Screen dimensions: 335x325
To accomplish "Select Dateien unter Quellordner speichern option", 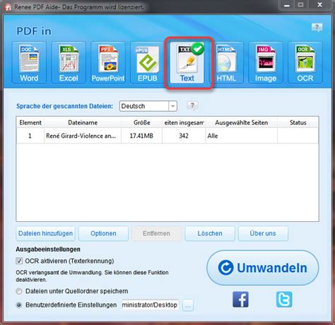I will tap(19, 291).
